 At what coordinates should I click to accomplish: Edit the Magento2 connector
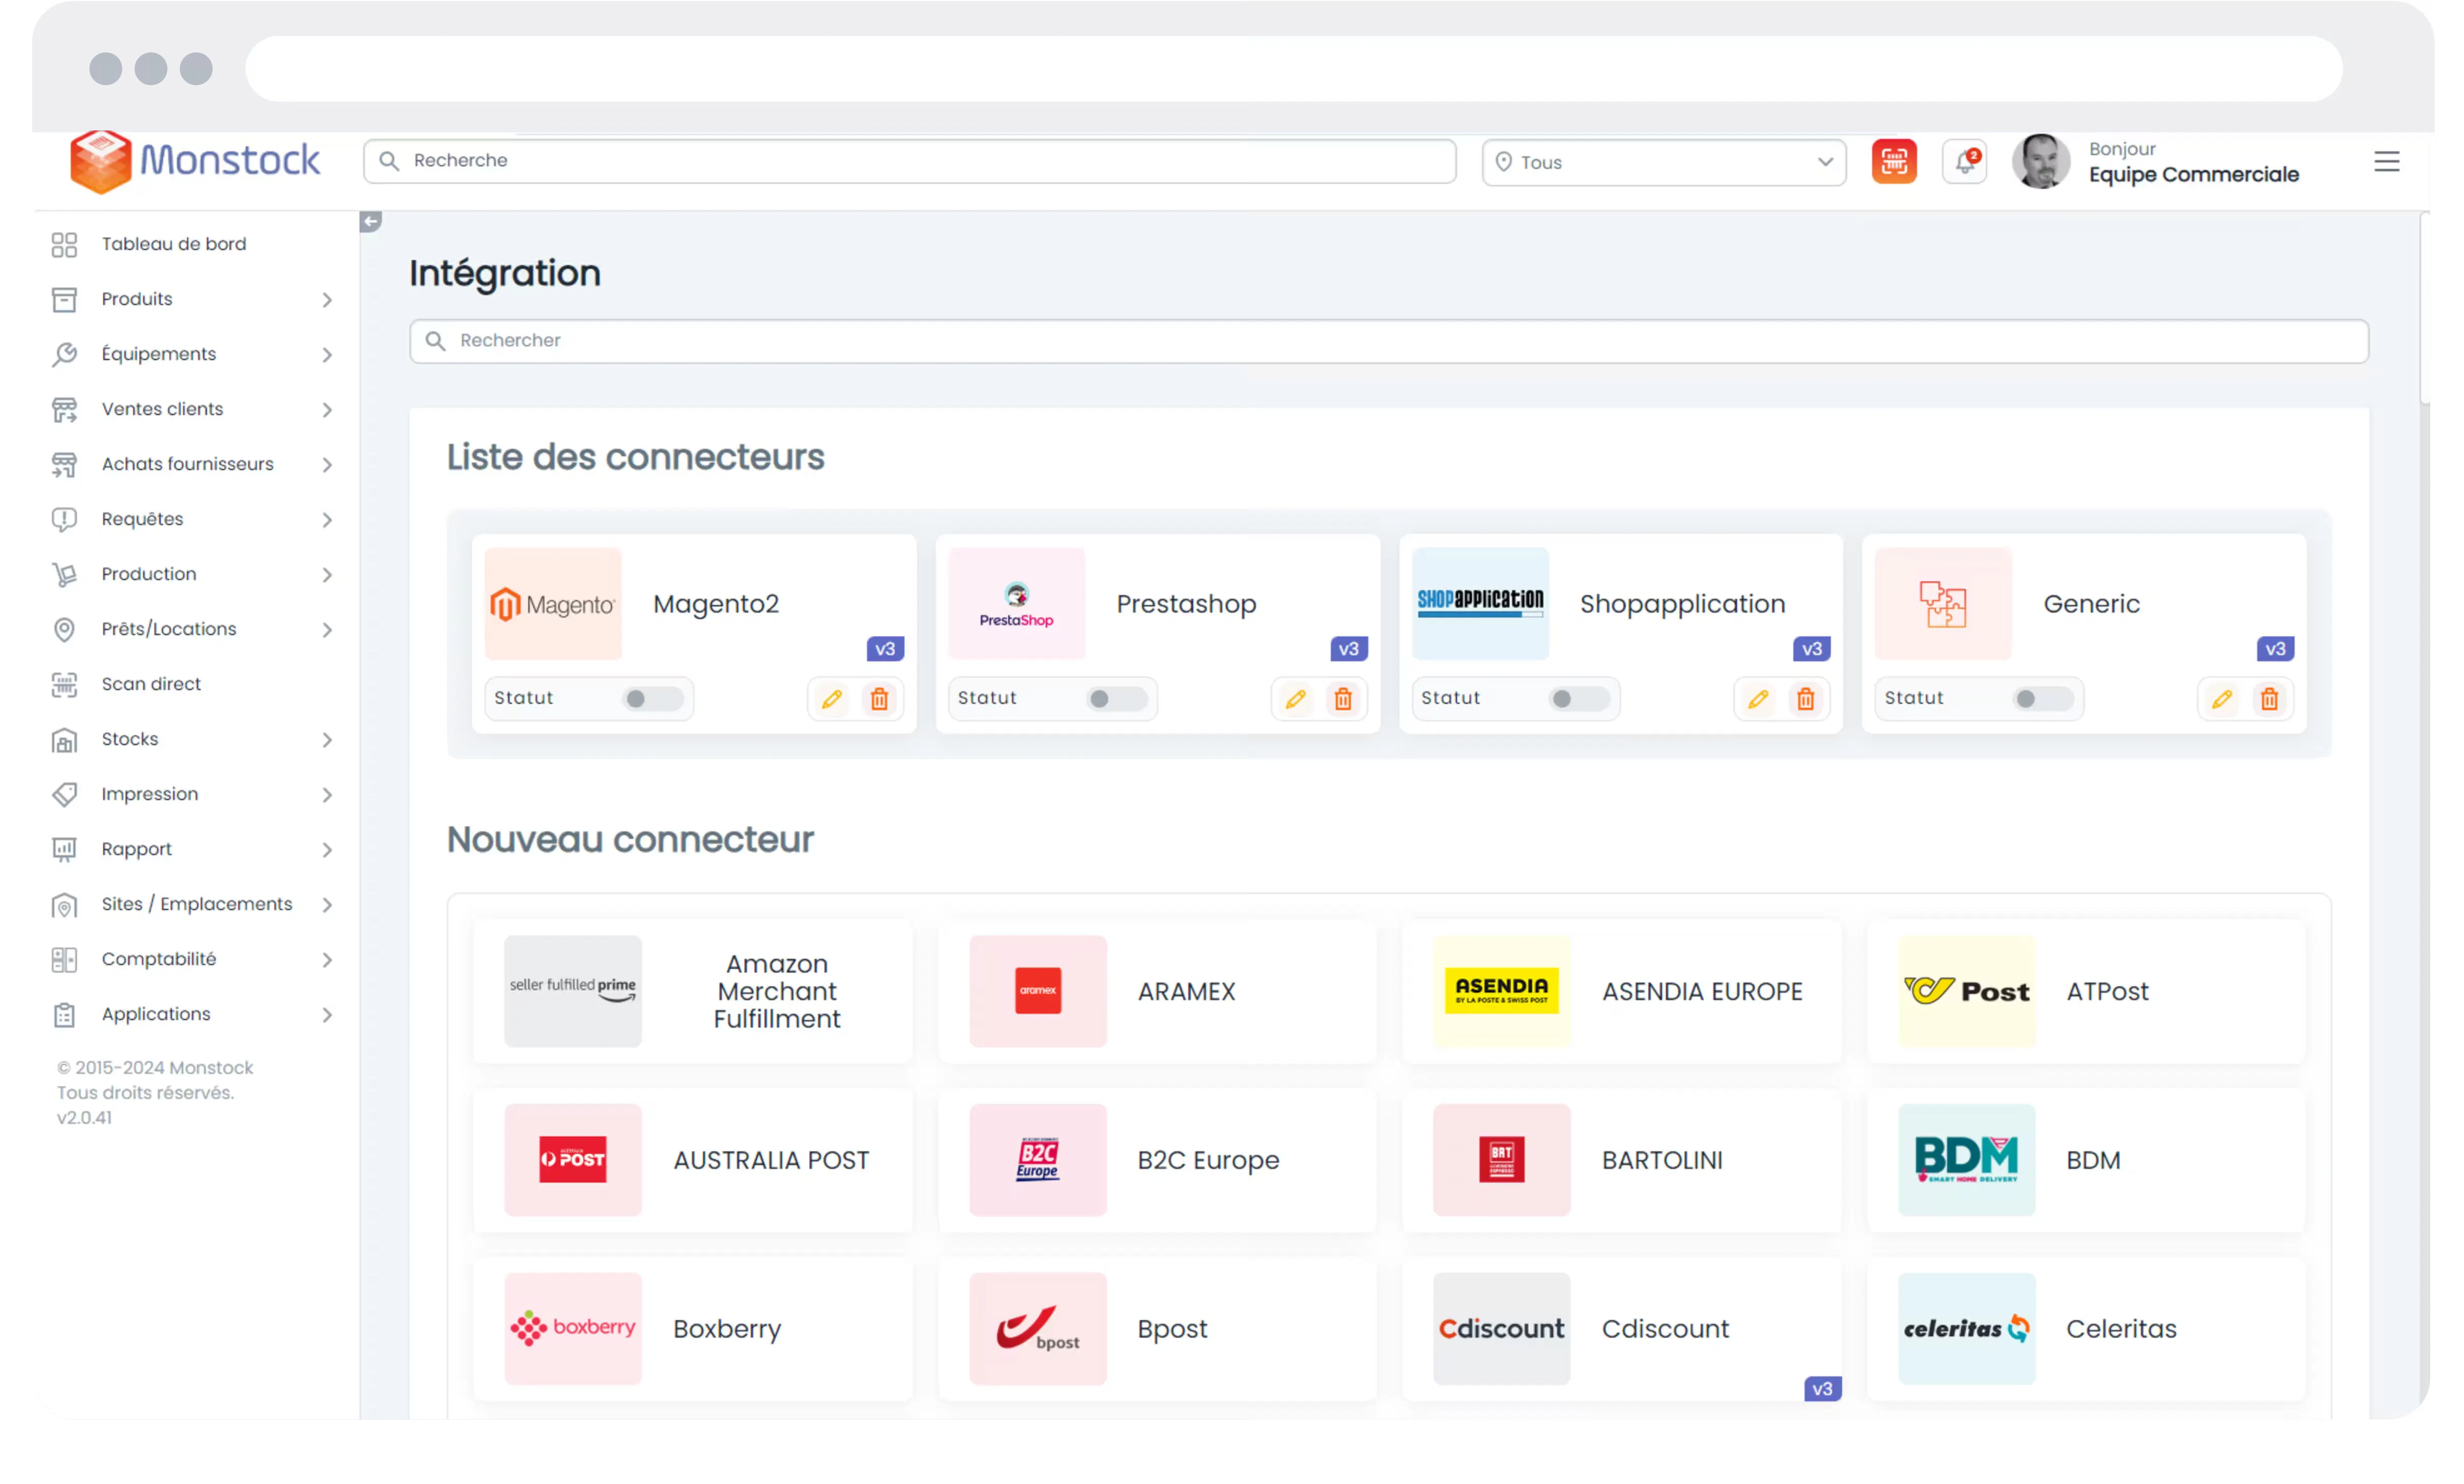pos(832,698)
